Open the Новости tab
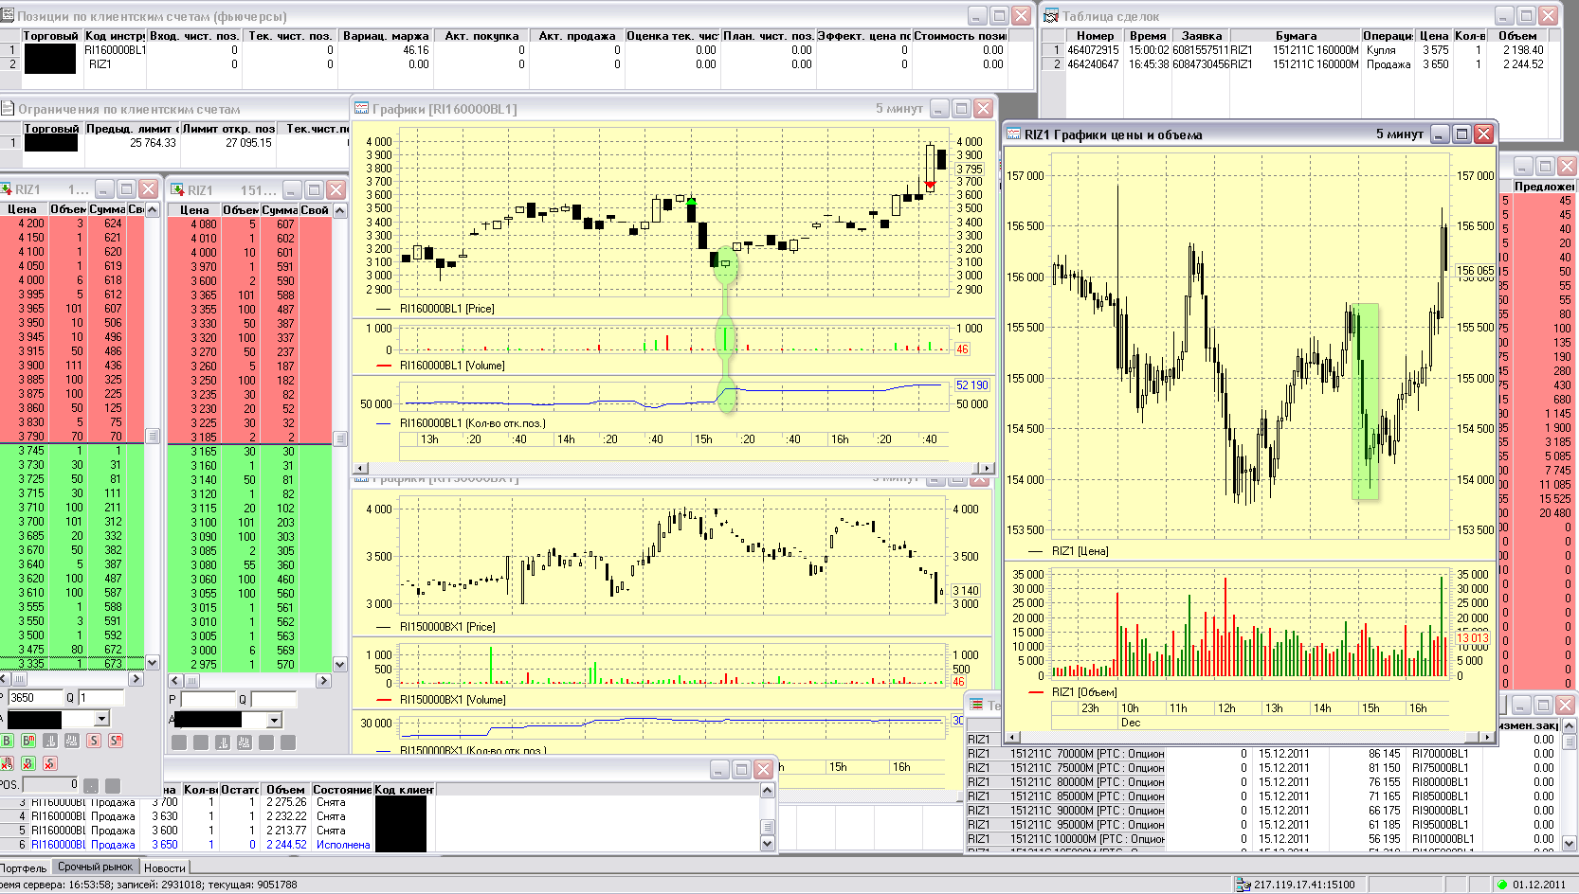Screen dimensions: 1579x894 click(x=165, y=867)
